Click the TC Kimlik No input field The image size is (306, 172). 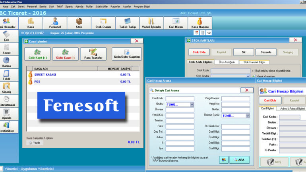[x=236, y=126]
